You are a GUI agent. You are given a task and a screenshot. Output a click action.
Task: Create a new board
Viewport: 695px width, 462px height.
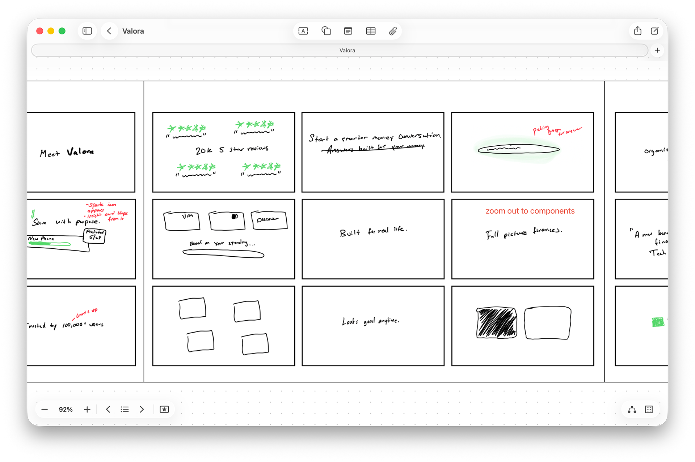654,31
